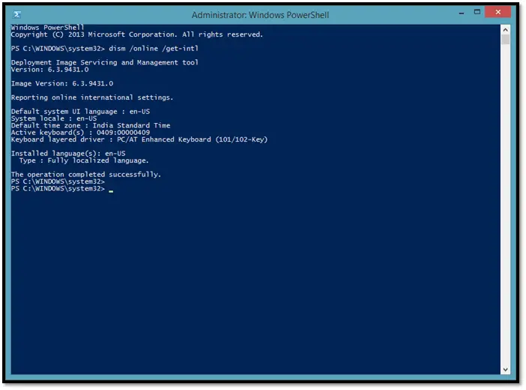The image size is (526, 390).
Task: Click the dism /online /get-intl command text
Action: tap(154, 48)
